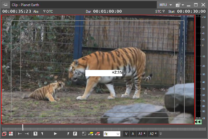
Task: Click the pin icon in the title bar
Action: tap(5, 5)
